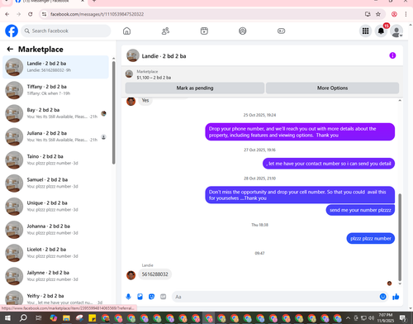Click Mark as pending button
The height and width of the screenshot is (324, 413).
pyautogui.click(x=195, y=88)
